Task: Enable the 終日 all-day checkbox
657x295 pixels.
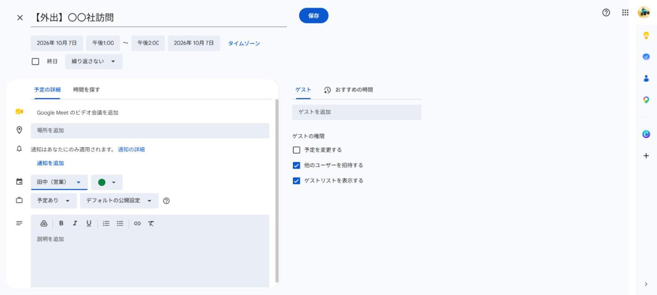Action: [x=36, y=62]
